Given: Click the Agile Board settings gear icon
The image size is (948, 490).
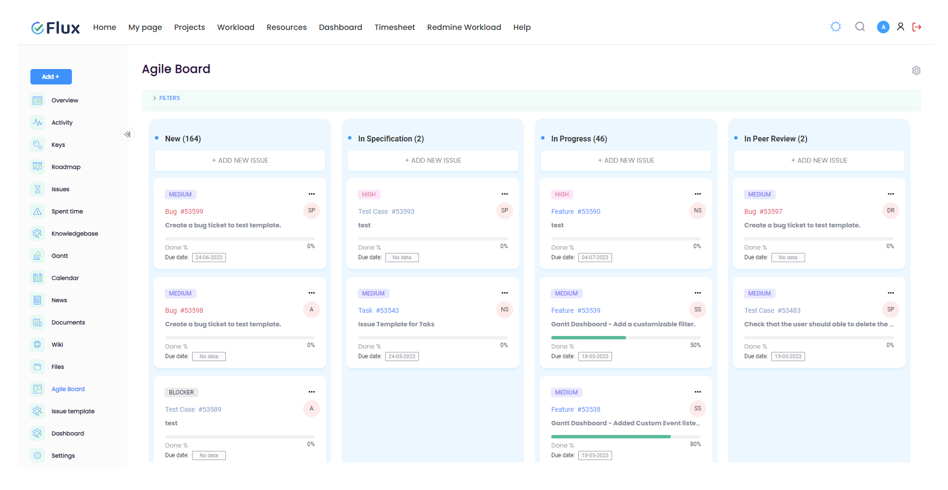Looking at the screenshot, I should (916, 70).
